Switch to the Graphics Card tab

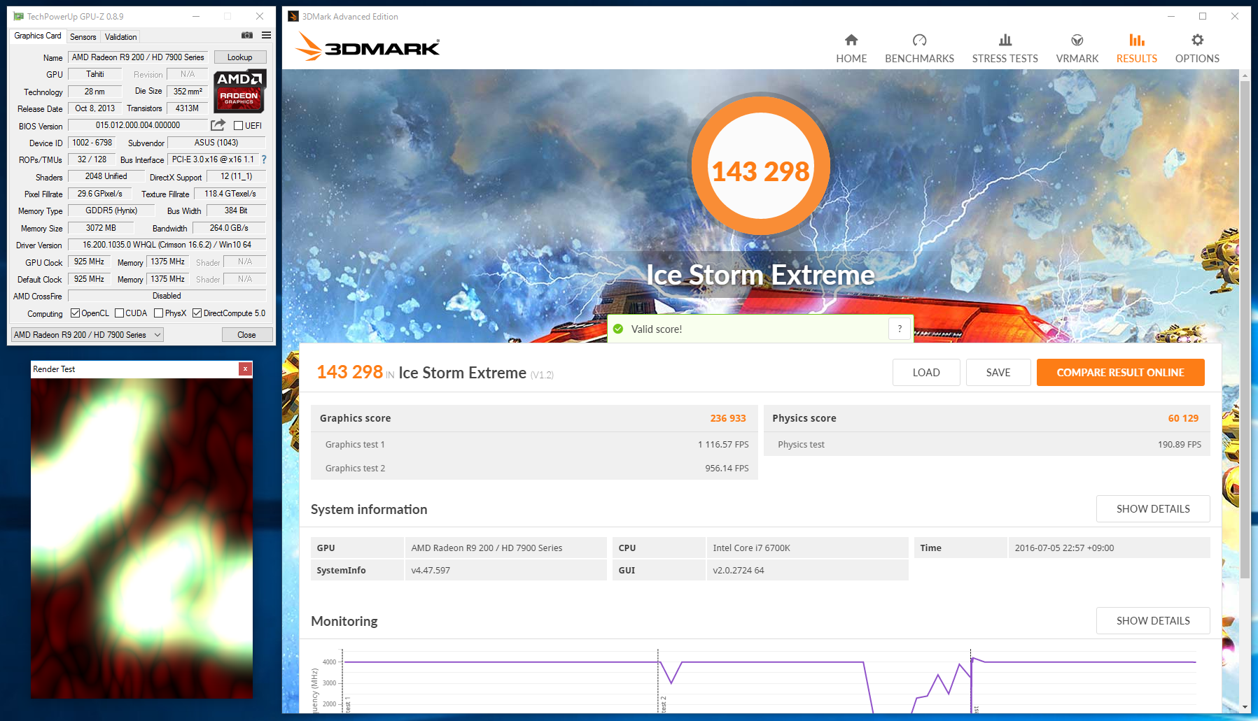tap(38, 36)
